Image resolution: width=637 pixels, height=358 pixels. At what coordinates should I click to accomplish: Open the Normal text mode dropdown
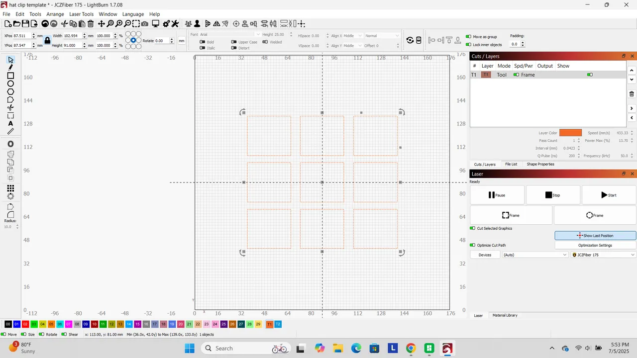coord(382,36)
